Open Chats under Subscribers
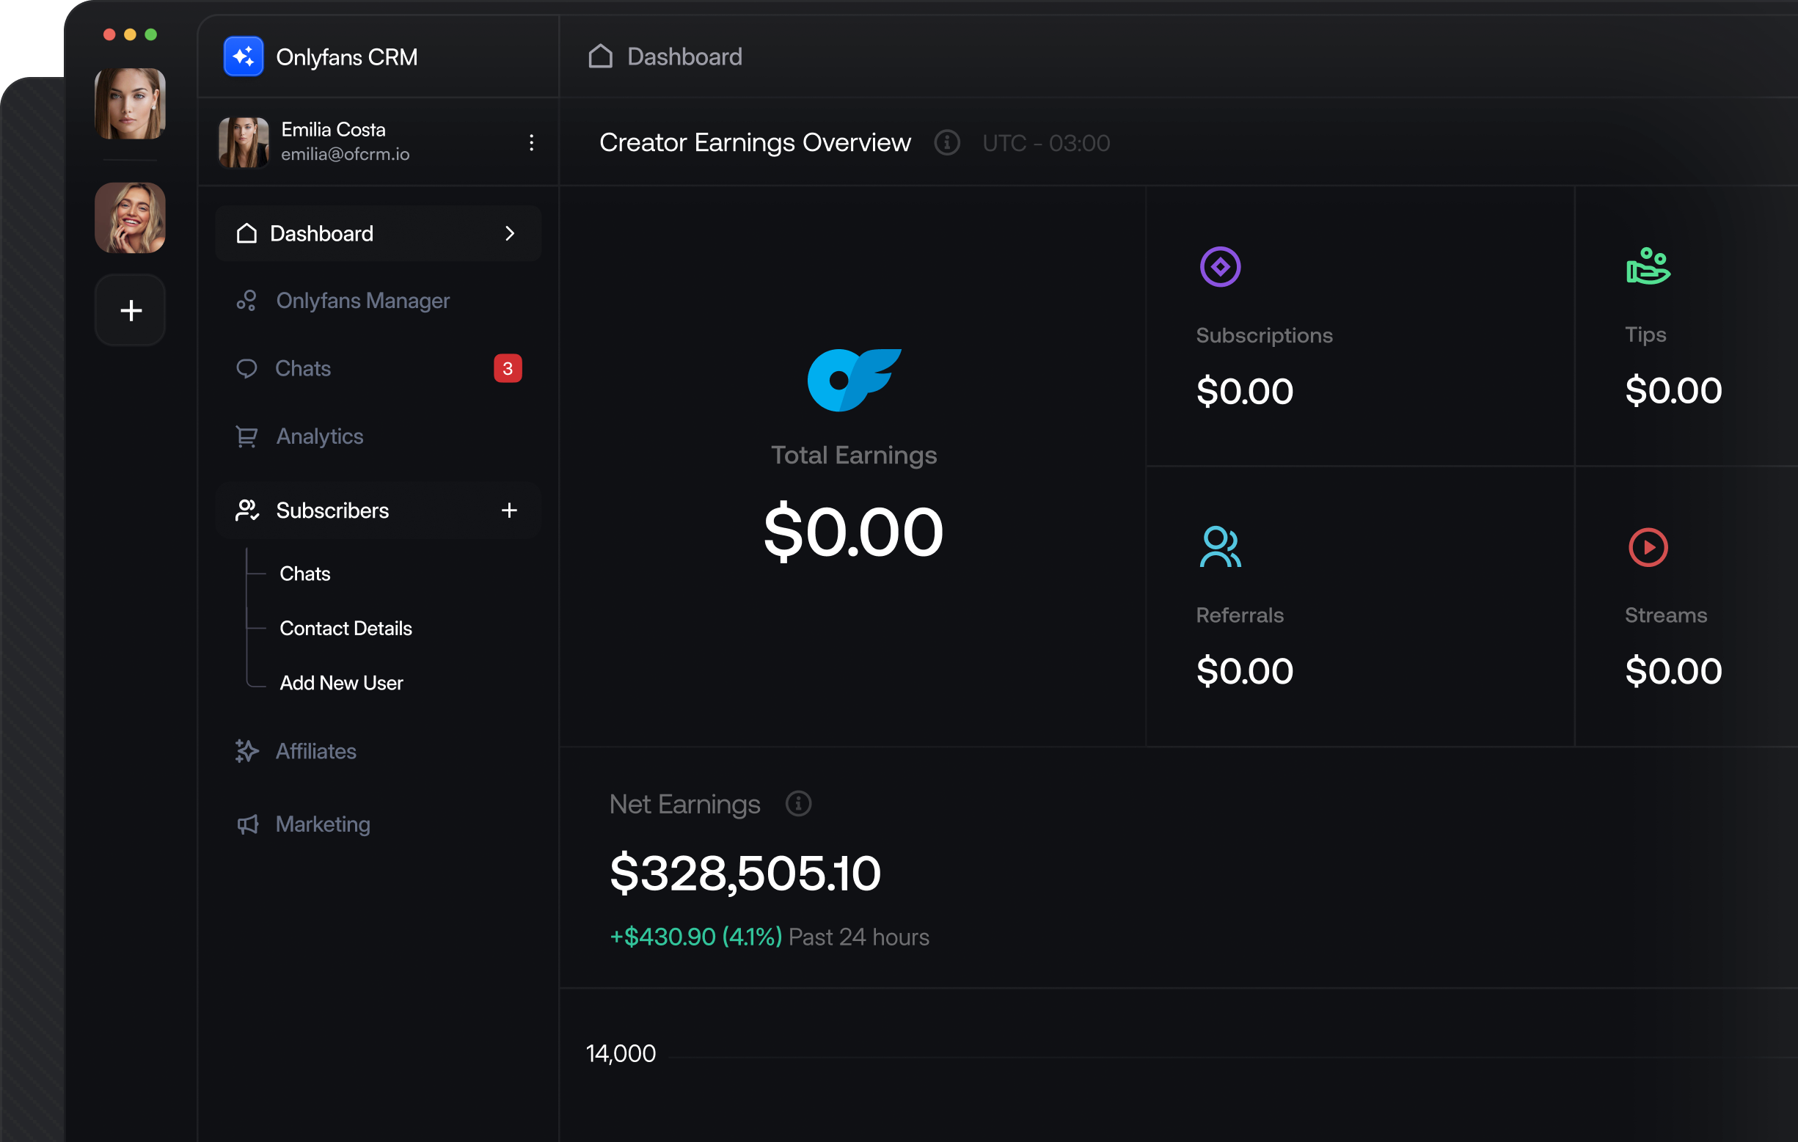This screenshot has height=1142, width=1798. 304,574
